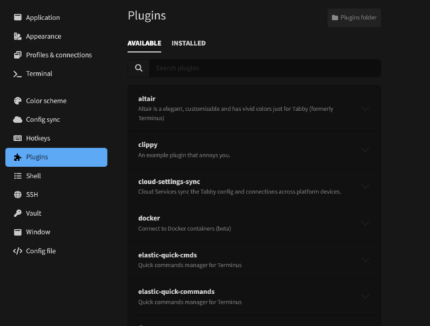This screenshot has width=430, height=326.
Task: Click the Window settings icon
Action: tap(17, 232)
